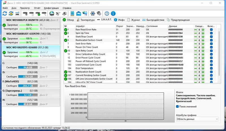Open the Просмотр menu
The width and height of the screenshot is (226, 131).
click(x=25, y=8)
